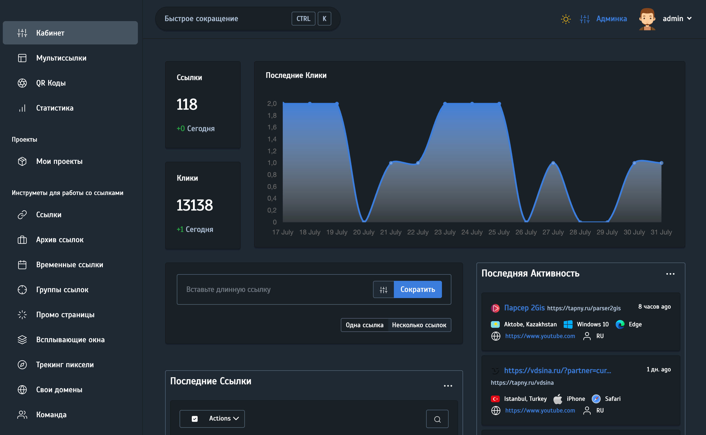The image size is (706, 435).
Task: Expand the Actions dropdown
Action: [x=224, y=419]
